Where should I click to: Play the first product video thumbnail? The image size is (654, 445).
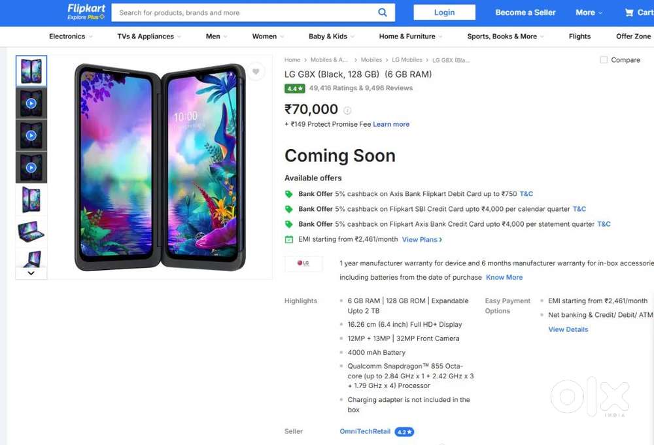pos(31,103)
